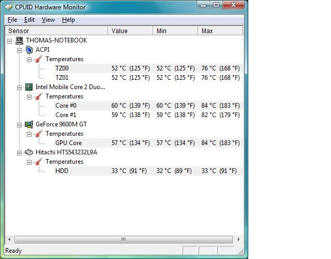Collapse Temperatures under Hitachi HTS543232L9A
This screenshot has width=331, height=259.
pyautogui.click(x=29, y=162)
